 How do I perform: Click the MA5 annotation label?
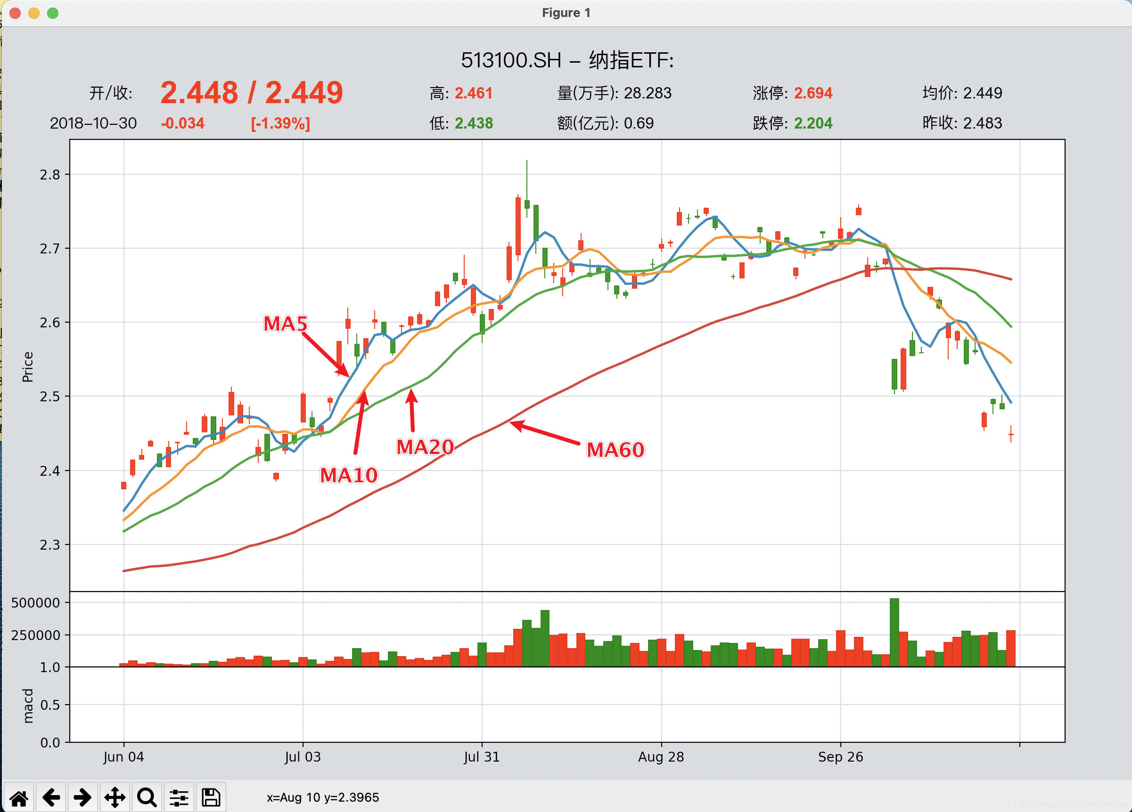(286, 324)
